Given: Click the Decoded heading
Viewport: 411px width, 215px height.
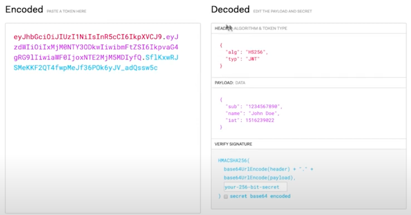Looking at the screenshot, I should click(230, 10).
